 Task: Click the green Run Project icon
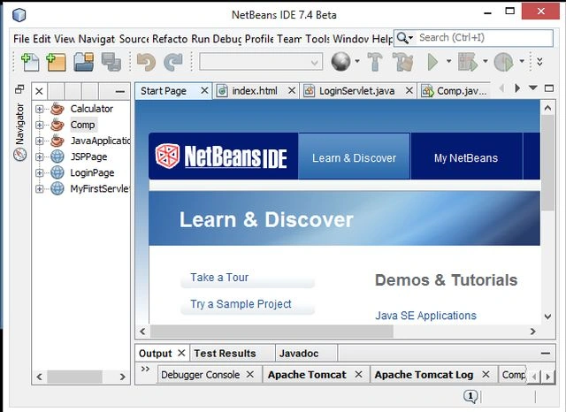point(432,62)
